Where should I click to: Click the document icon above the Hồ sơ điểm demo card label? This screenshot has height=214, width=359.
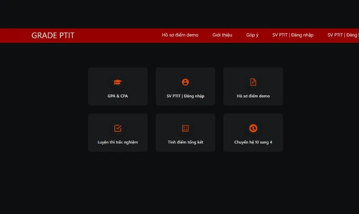click(253, 82)
